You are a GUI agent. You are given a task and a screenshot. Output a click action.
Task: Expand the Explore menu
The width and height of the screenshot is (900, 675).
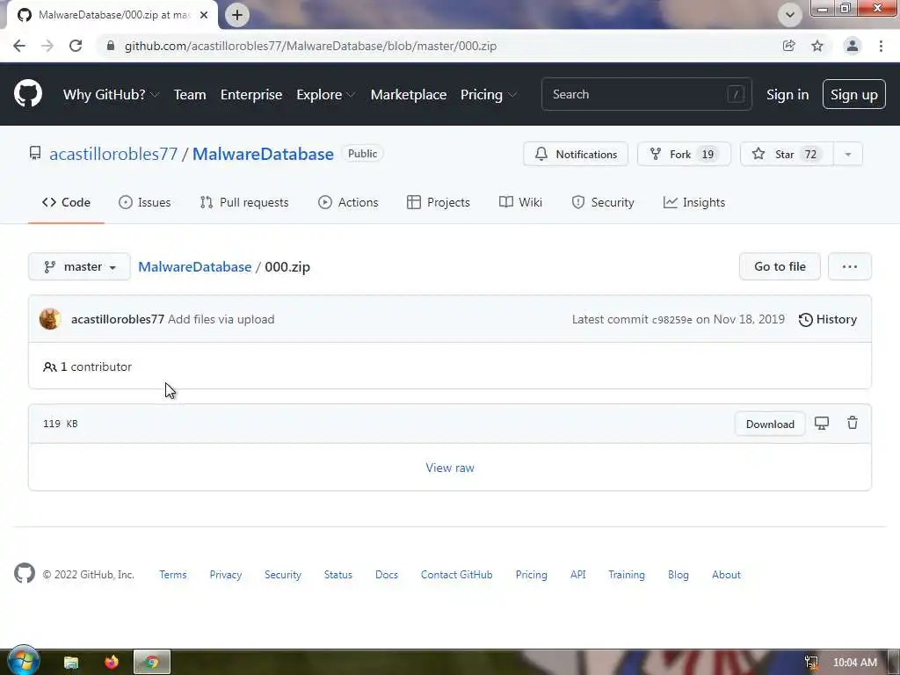[325, 94]
